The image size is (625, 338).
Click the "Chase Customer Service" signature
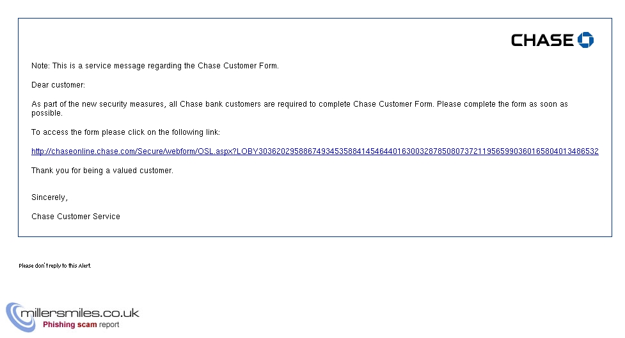click(x=75, y=217)
